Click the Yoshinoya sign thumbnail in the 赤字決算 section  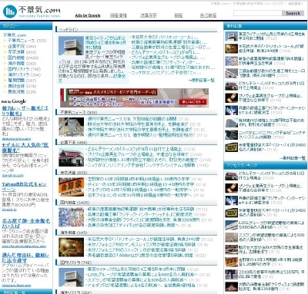71,187
